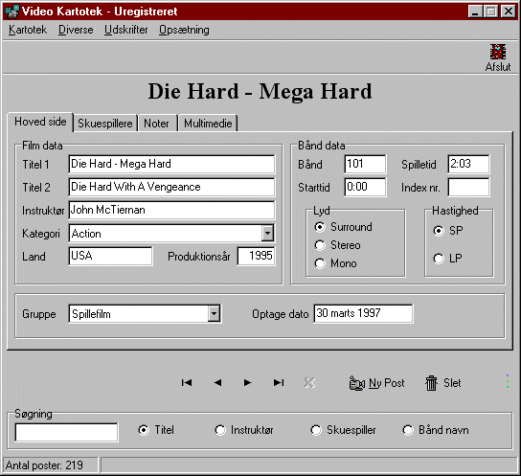Minimize the Video Kartotek window
This screenshot has width=521, height=476.
475,11
